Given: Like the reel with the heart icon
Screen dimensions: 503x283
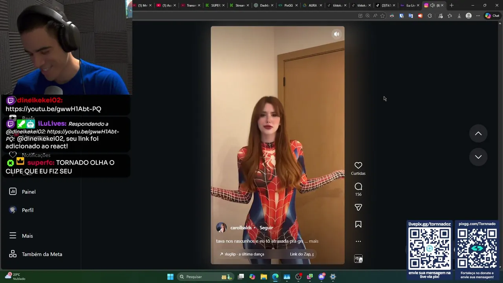Looking at the screenshot, I should 358,165.
